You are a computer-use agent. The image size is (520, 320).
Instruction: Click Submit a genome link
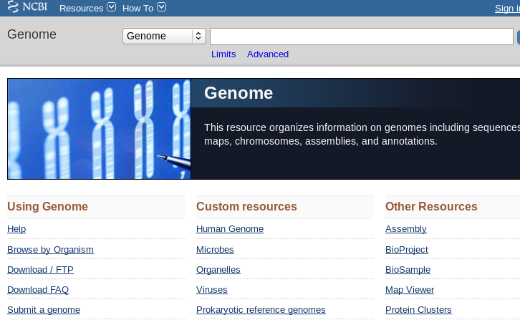click(x=44, y=310)
